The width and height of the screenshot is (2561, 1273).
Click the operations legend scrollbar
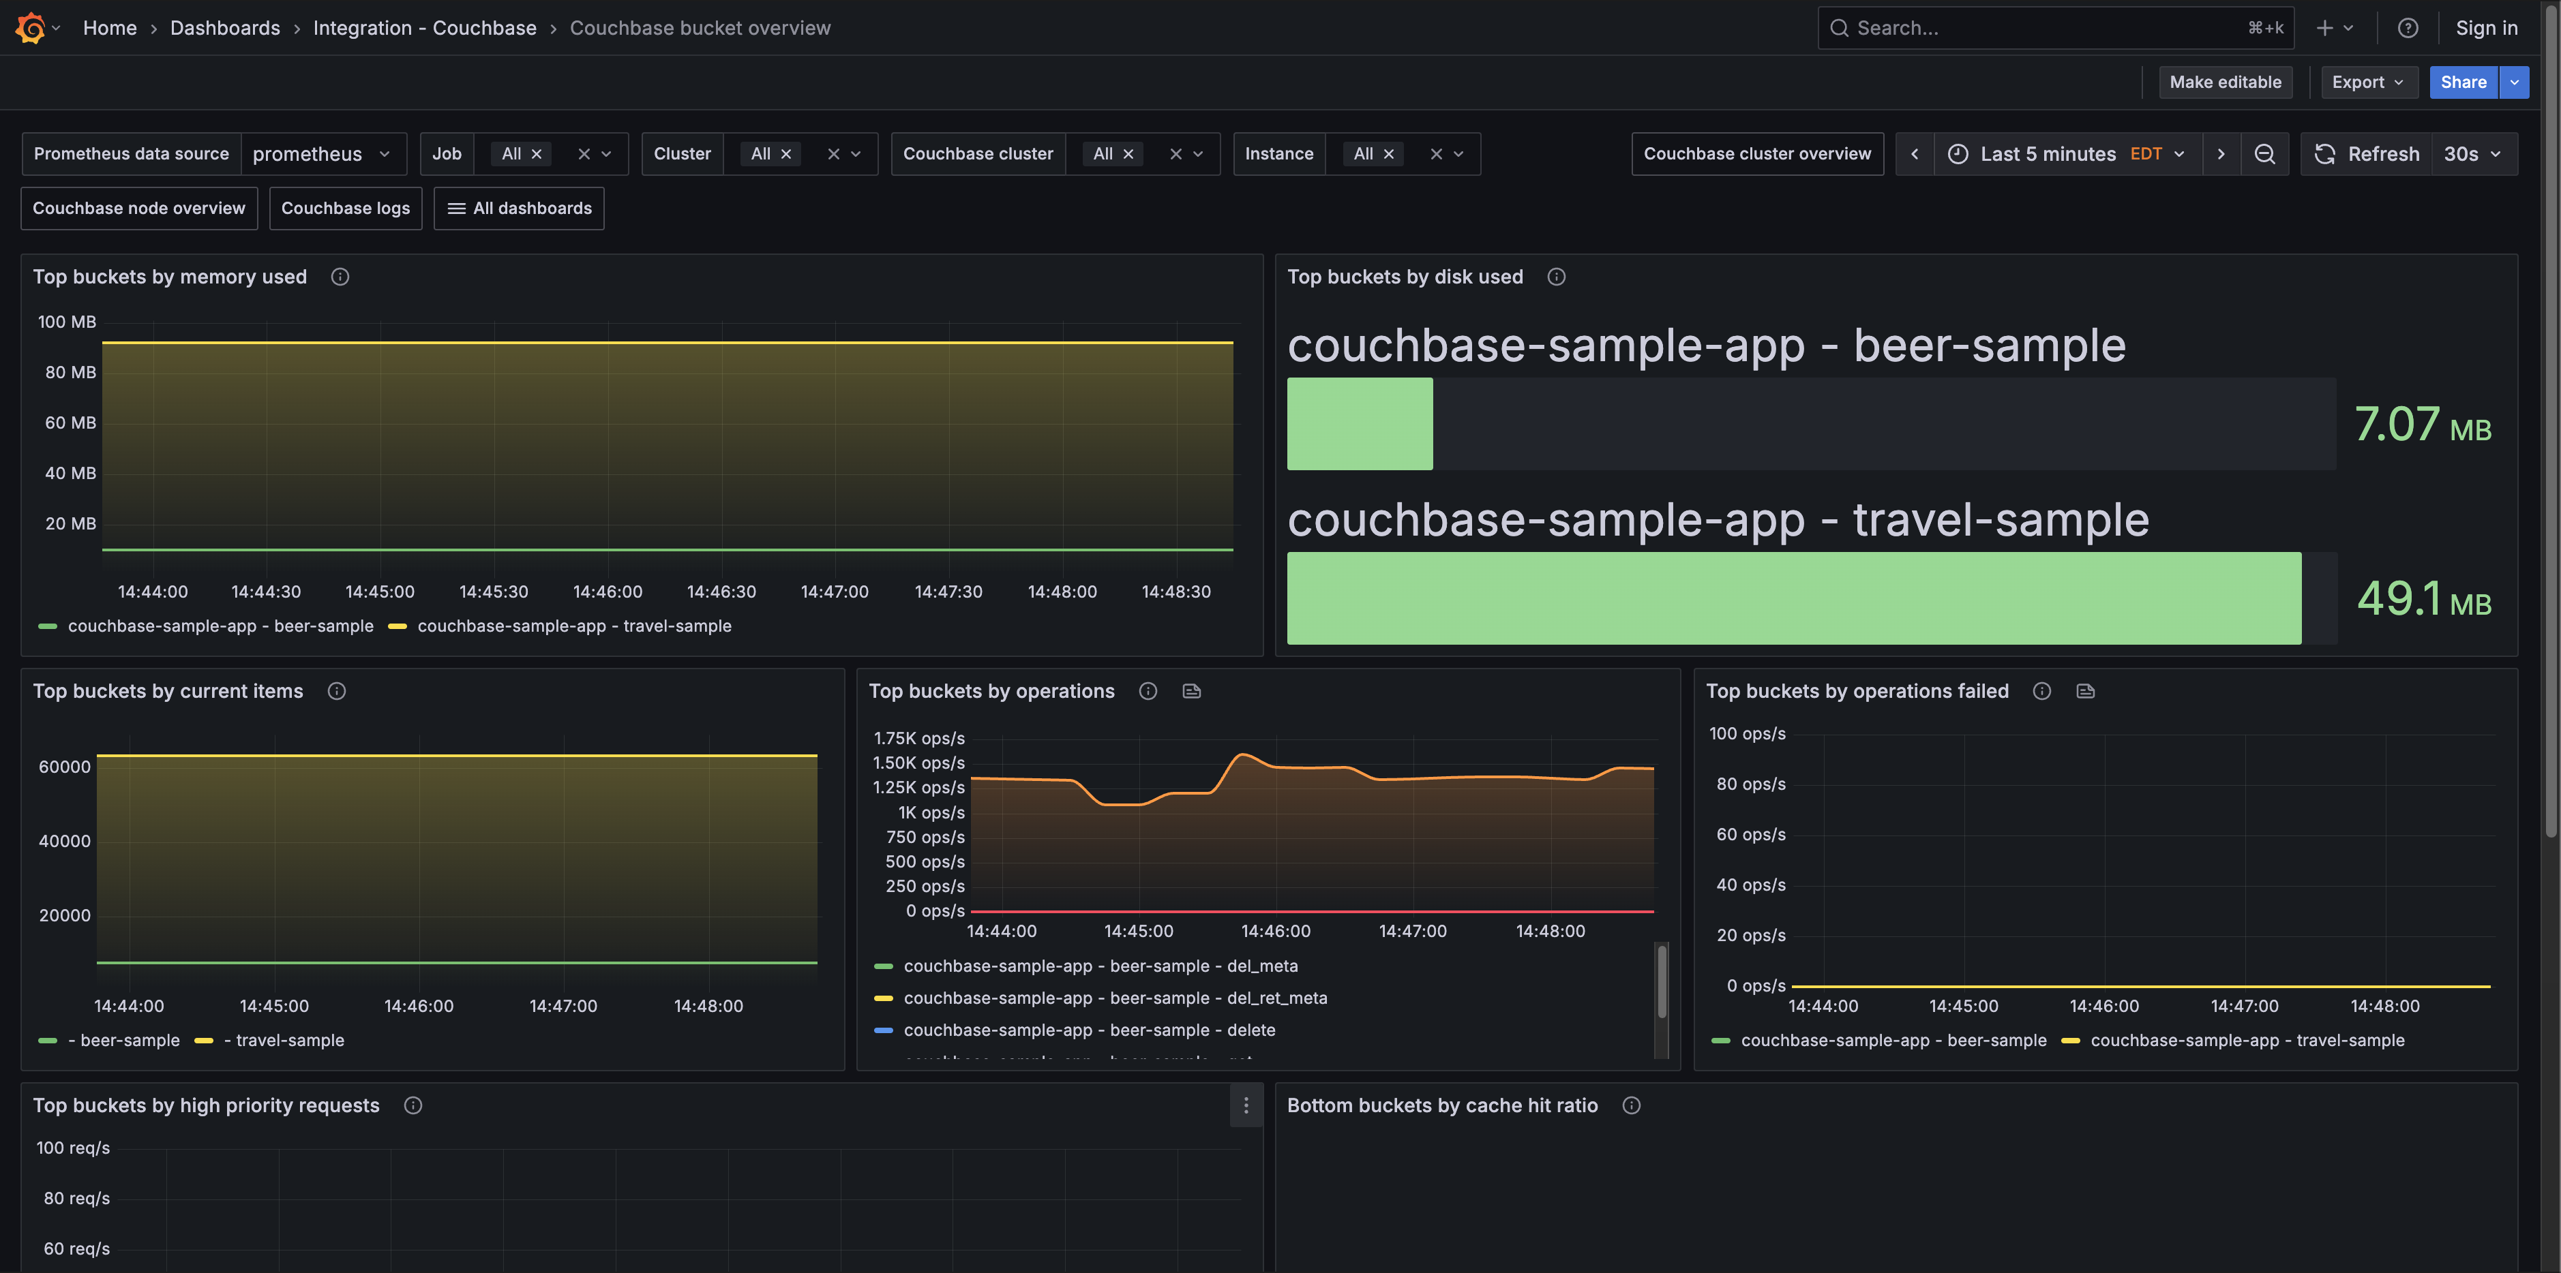click(x=1661, y=982)
